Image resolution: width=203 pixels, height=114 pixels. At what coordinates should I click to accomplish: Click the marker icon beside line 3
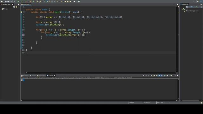click(x=21, y=12)
